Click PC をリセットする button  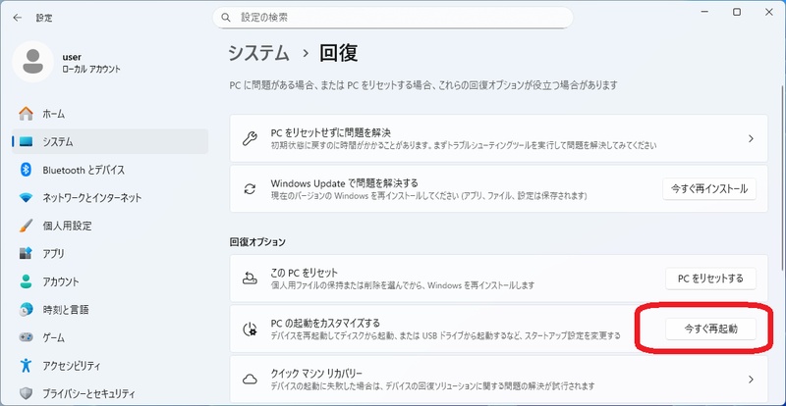pos(710,279)
